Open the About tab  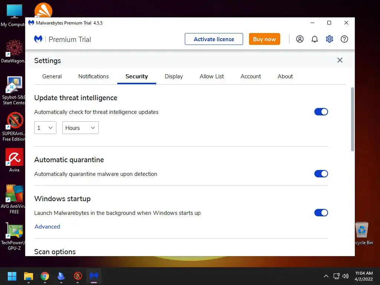click(x=285, y=76)
